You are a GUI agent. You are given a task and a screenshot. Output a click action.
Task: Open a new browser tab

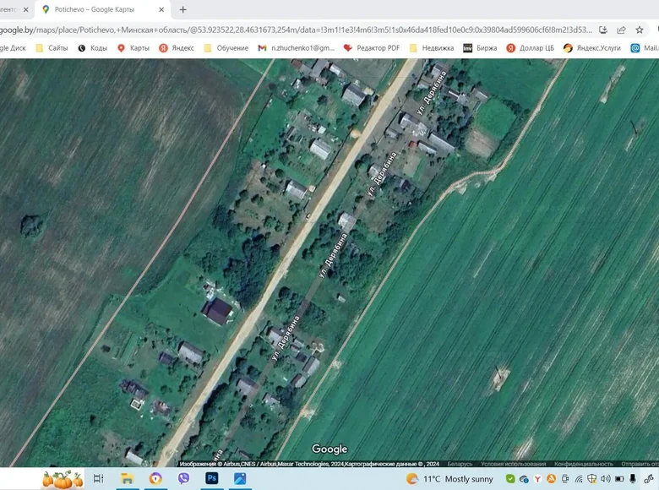click(182, 9)
